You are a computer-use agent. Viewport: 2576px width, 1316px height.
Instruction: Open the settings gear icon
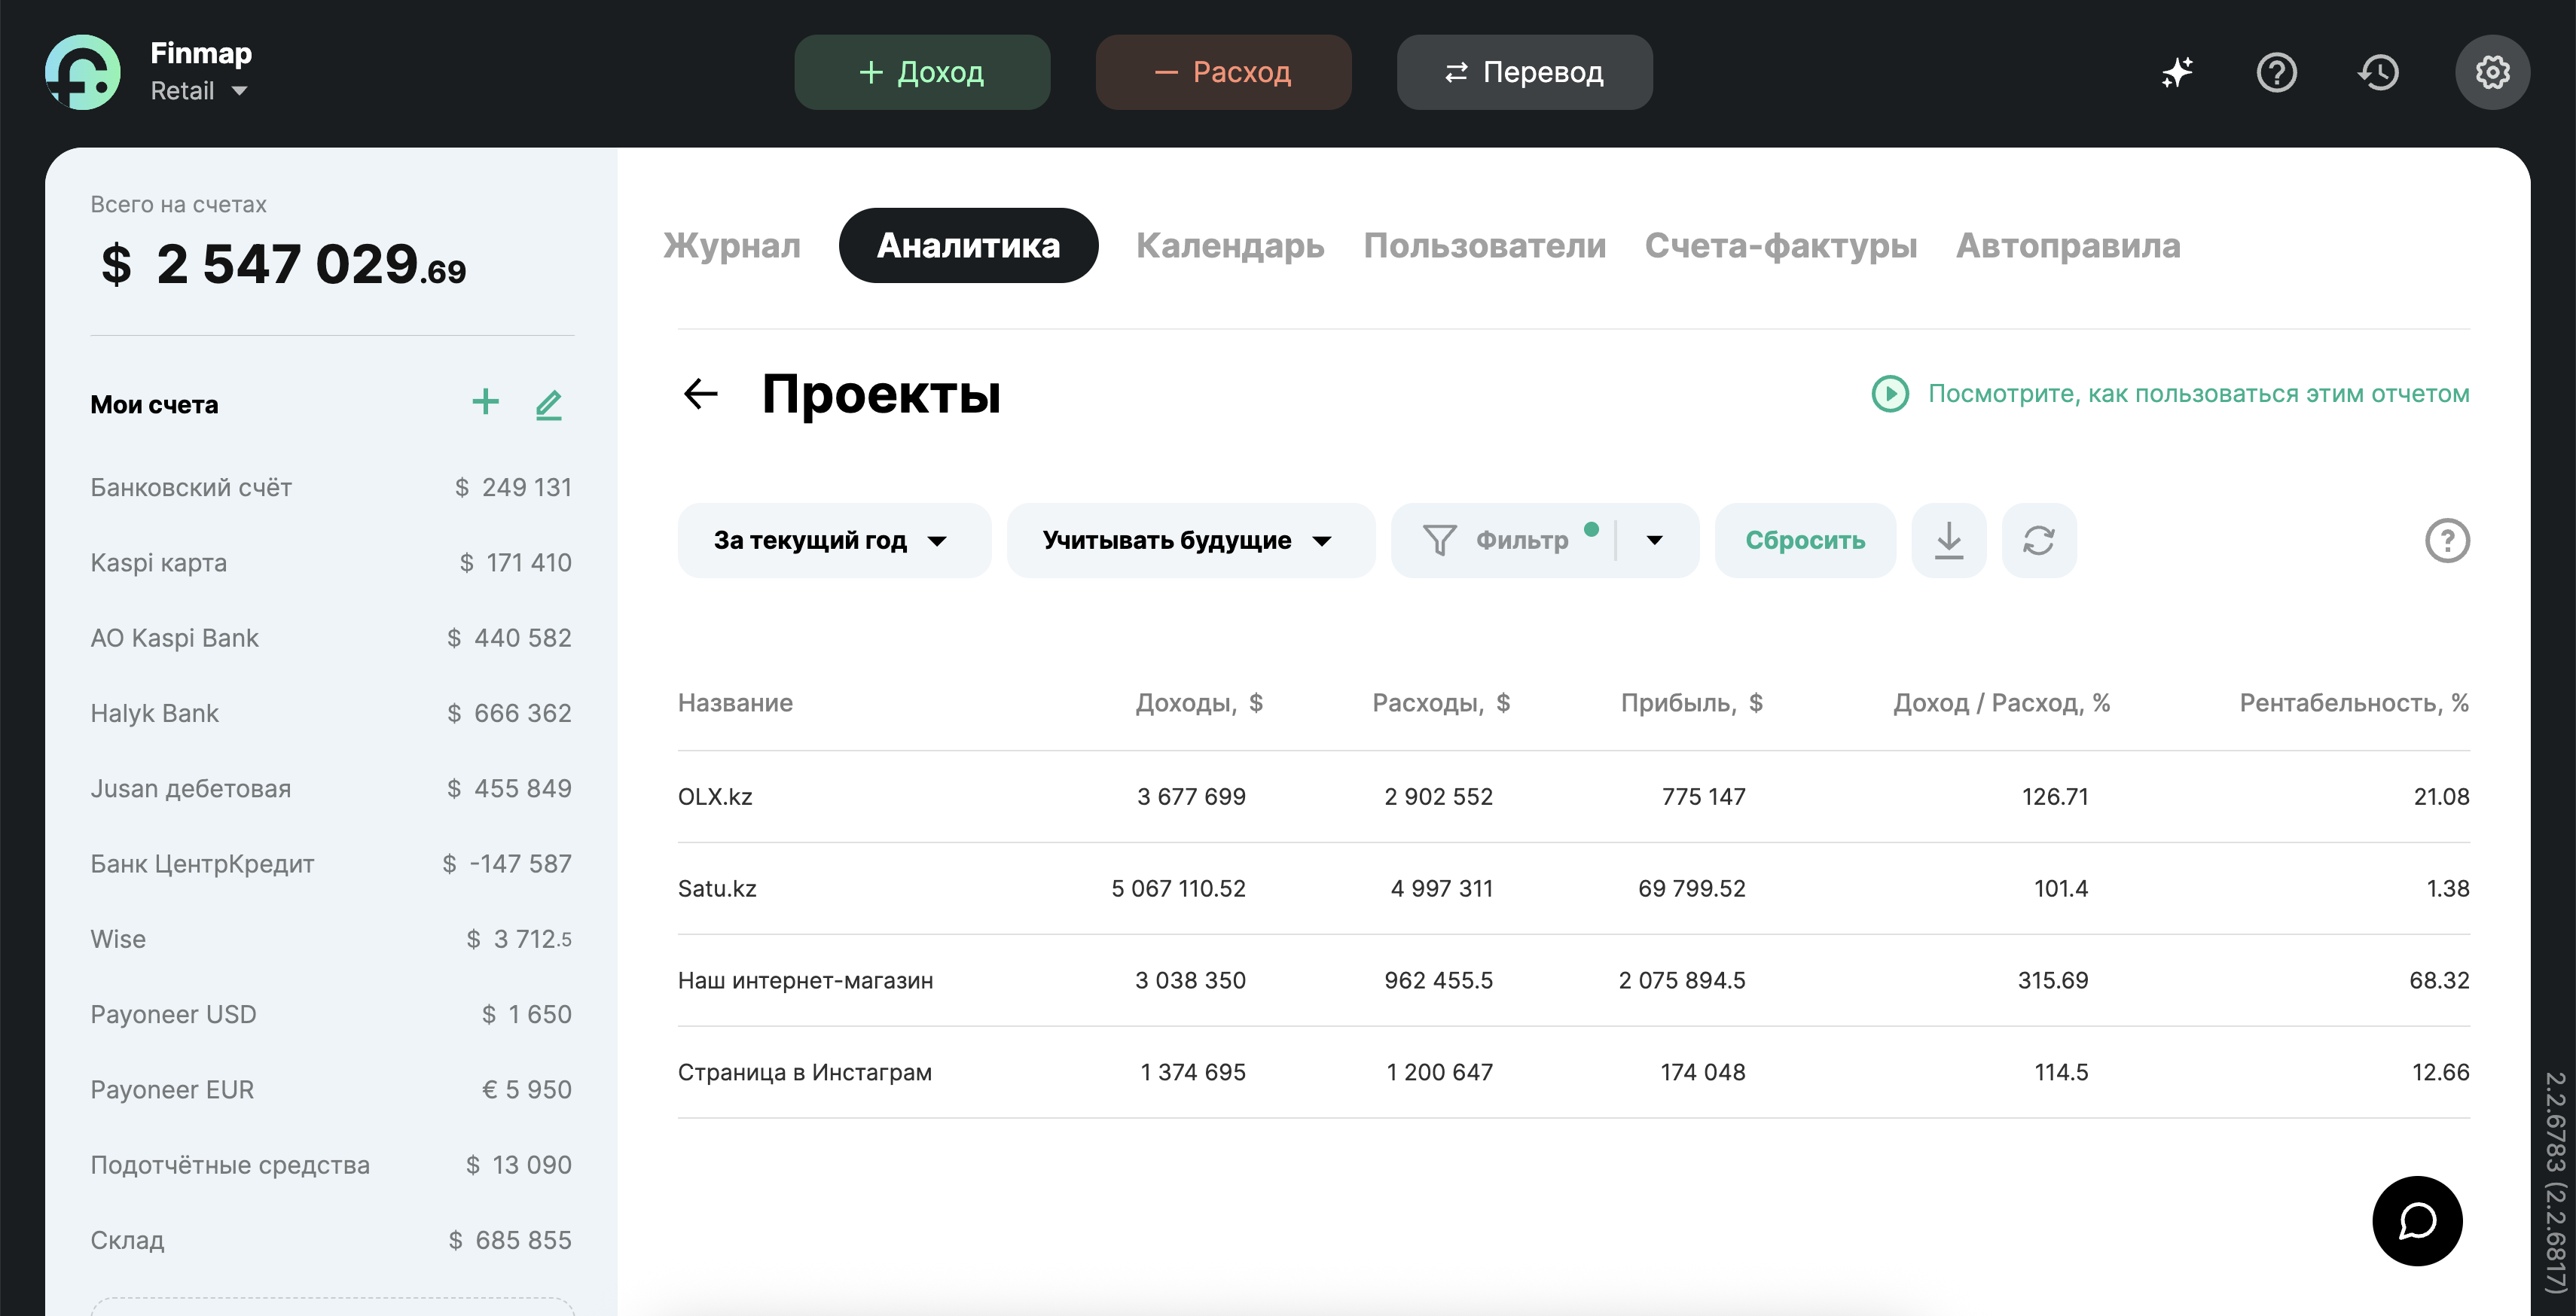tap(2492, 72)
